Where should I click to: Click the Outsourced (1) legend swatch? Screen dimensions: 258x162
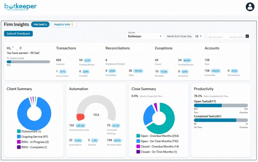tap(19, 131)
